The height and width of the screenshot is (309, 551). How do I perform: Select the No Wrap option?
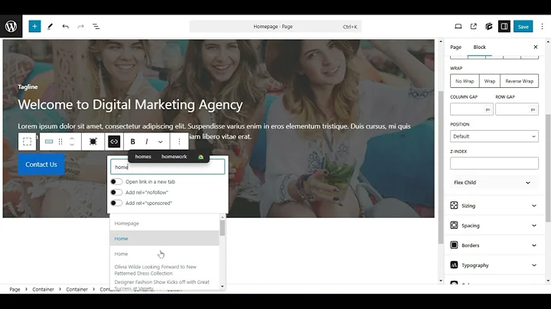[x=465, y=81]
